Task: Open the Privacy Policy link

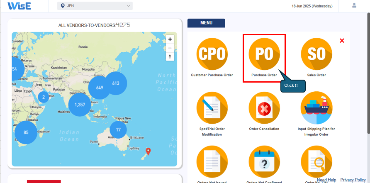Action: [353, 180]
